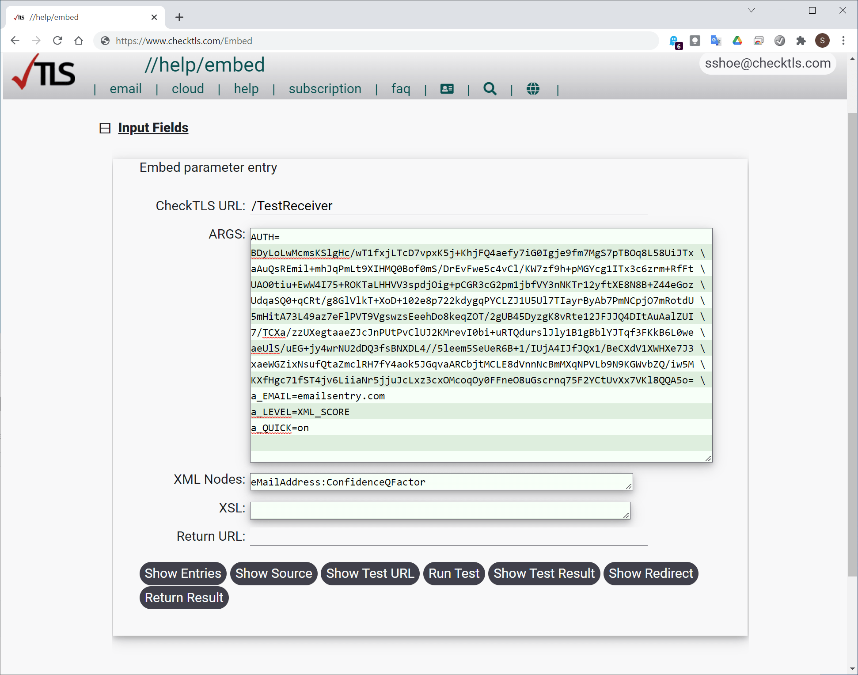The height and width of the screenshot is (675, 858).
Task: Reload the page
Action: [57, 41]
